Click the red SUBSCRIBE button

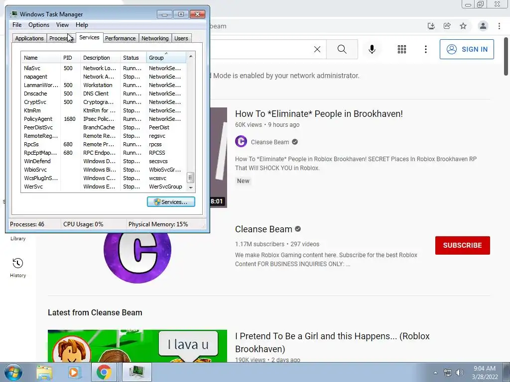(x=462, y=245)
